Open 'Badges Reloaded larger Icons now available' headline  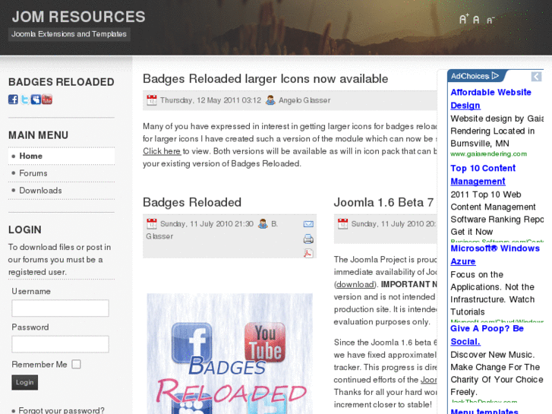click(x=266, y=78)
